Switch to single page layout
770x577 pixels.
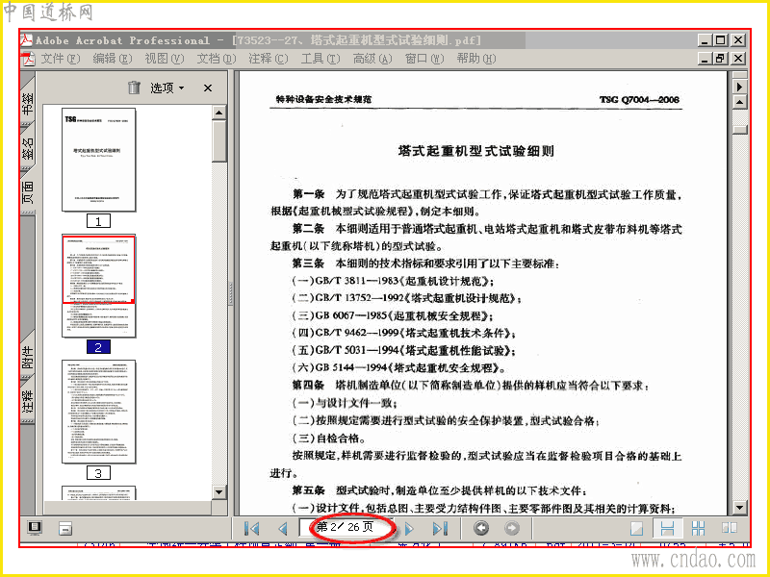click(636, 528)
